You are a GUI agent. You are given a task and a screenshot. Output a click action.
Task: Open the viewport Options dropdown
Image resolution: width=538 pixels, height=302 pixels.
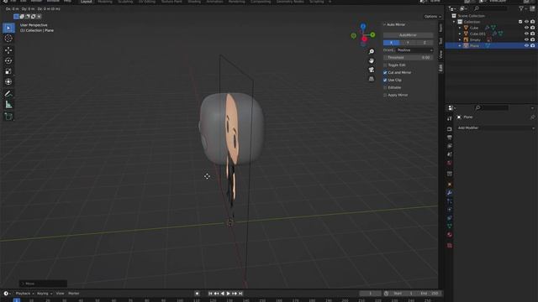pos(432,17)
